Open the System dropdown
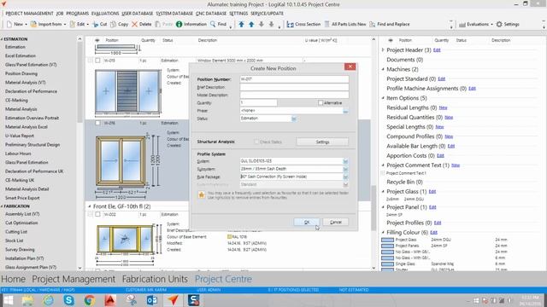The height and width of the screenshot is (307, 547). (345, 161)
